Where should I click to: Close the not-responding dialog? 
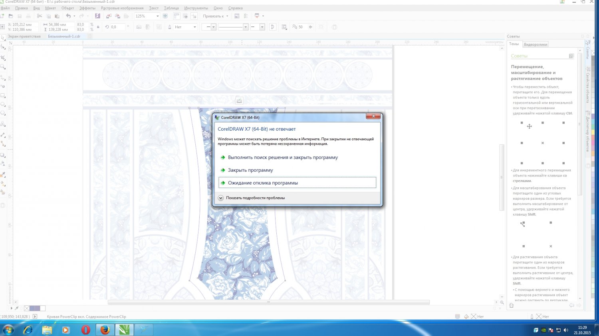(373, 116)
